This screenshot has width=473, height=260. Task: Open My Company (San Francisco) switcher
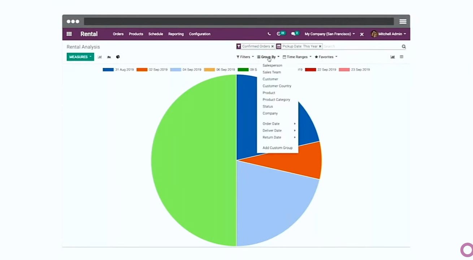tap(330, 34)
